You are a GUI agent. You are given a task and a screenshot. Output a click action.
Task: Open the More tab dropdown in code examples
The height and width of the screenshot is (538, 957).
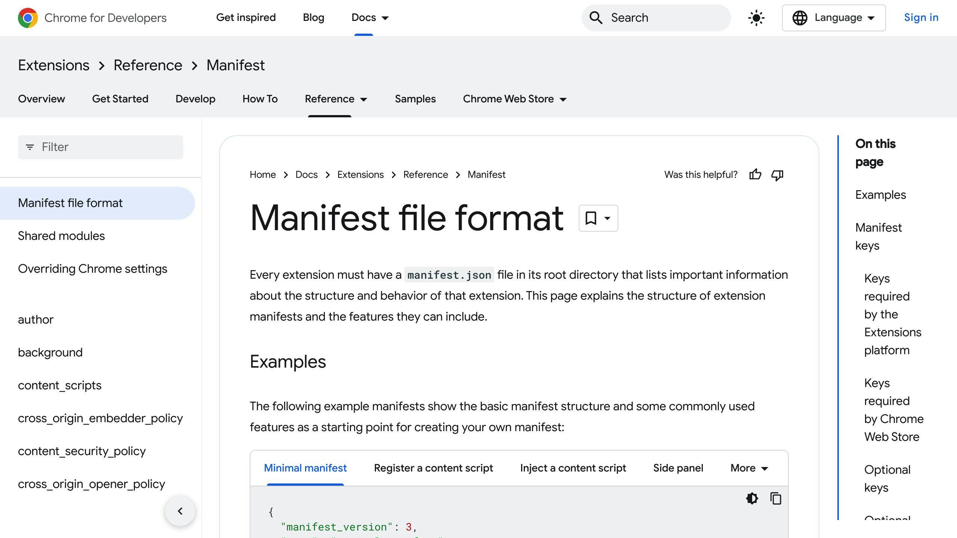749,468
